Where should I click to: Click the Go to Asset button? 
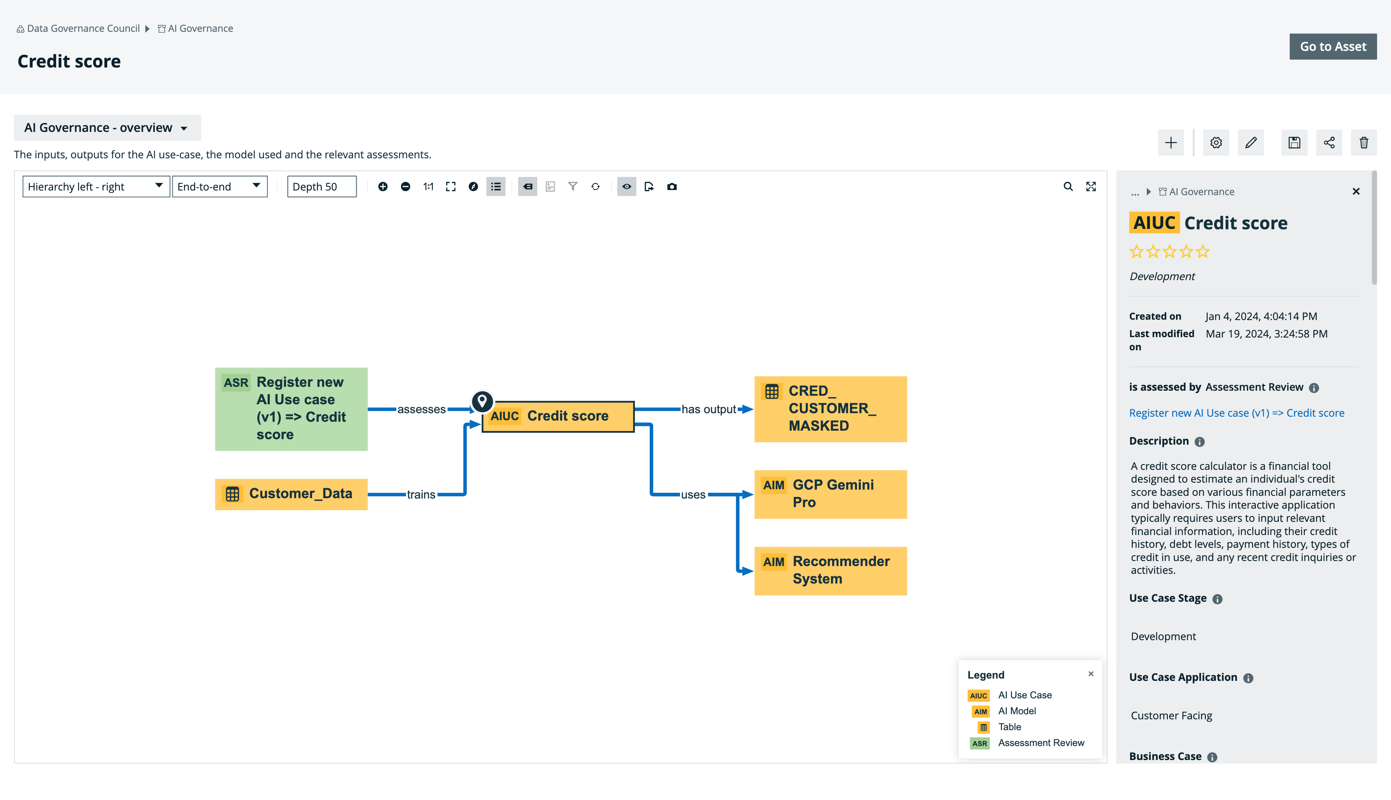tap(1332, 47)
